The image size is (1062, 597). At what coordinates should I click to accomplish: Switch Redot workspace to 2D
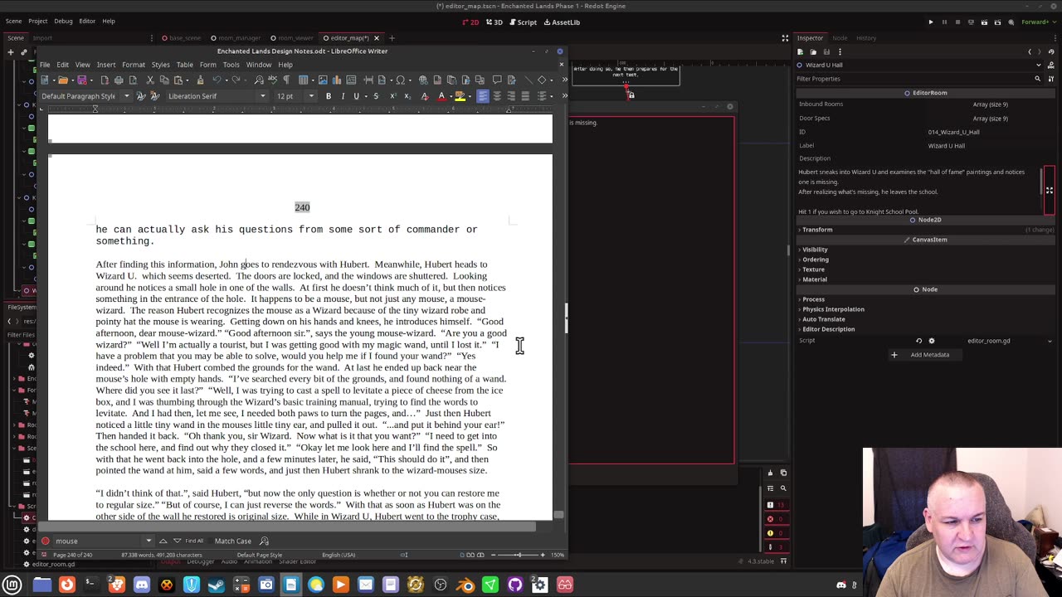470,22
